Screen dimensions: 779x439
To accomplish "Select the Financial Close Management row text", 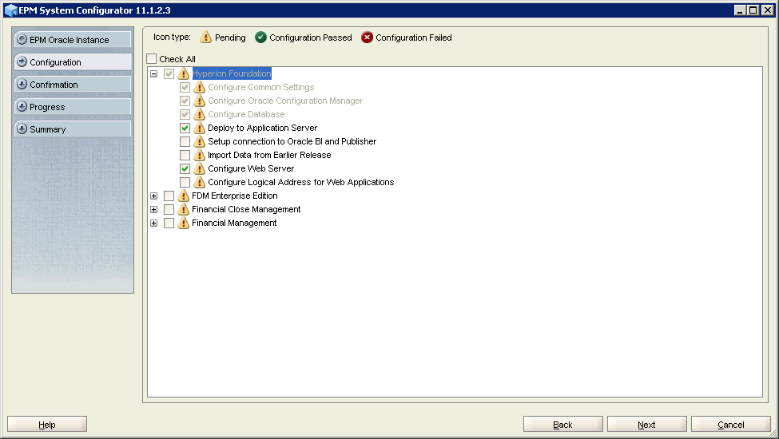I will point(246,209).
